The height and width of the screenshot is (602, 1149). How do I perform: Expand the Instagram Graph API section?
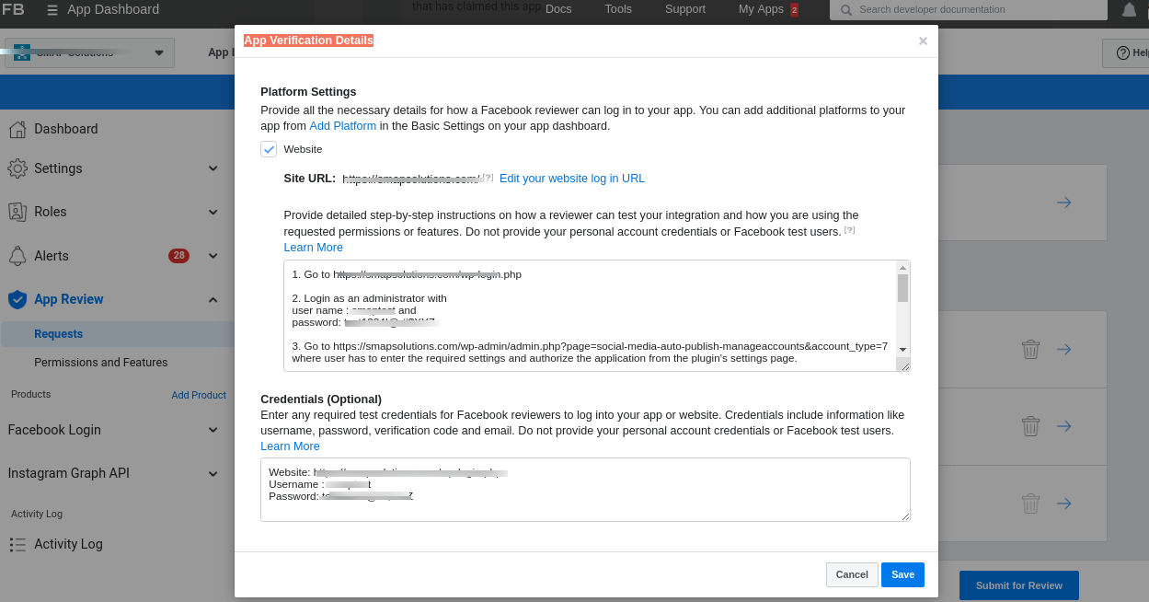[x=213, y=474]
